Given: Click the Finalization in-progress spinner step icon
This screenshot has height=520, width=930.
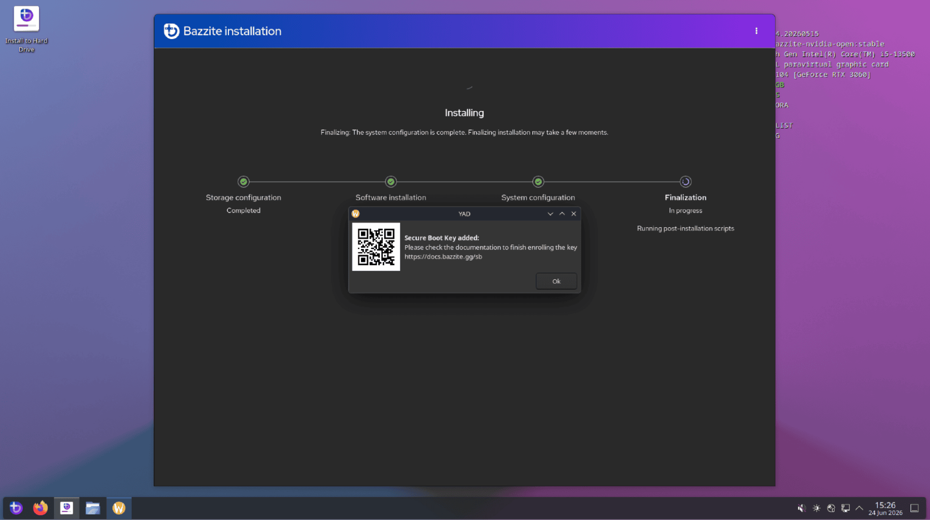Looking at the screenshot, I should click(x=685, y=182).
